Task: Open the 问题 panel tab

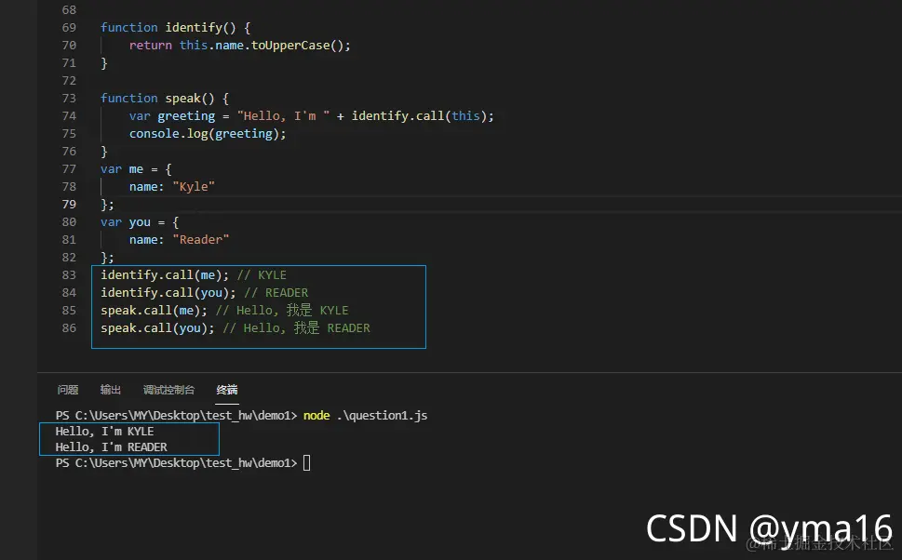Action: [x=68, y=390]
